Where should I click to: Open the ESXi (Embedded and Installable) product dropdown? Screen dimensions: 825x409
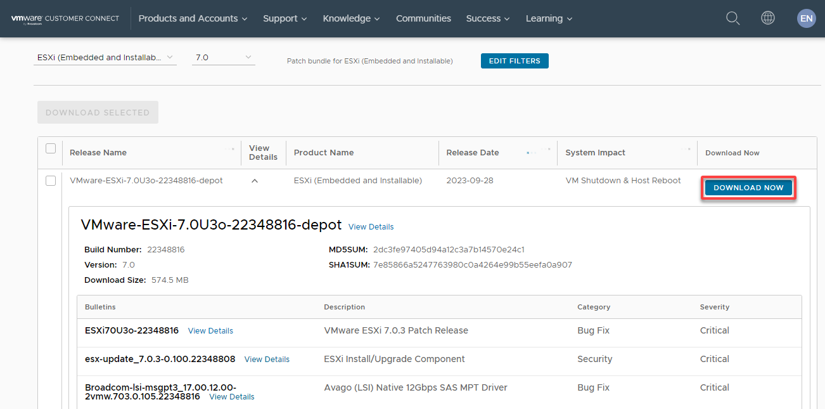[x=105, y=58]
